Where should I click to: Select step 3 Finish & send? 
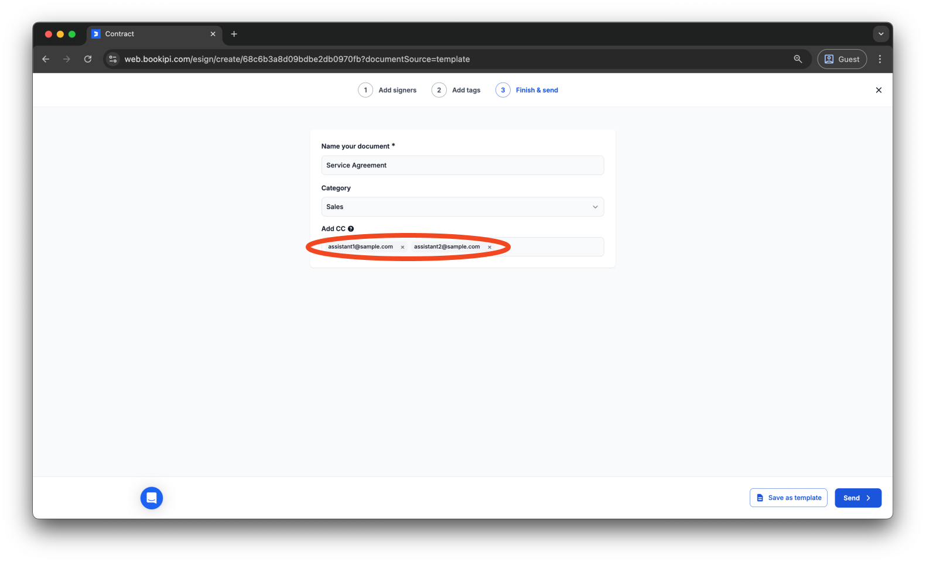point(527,90)
